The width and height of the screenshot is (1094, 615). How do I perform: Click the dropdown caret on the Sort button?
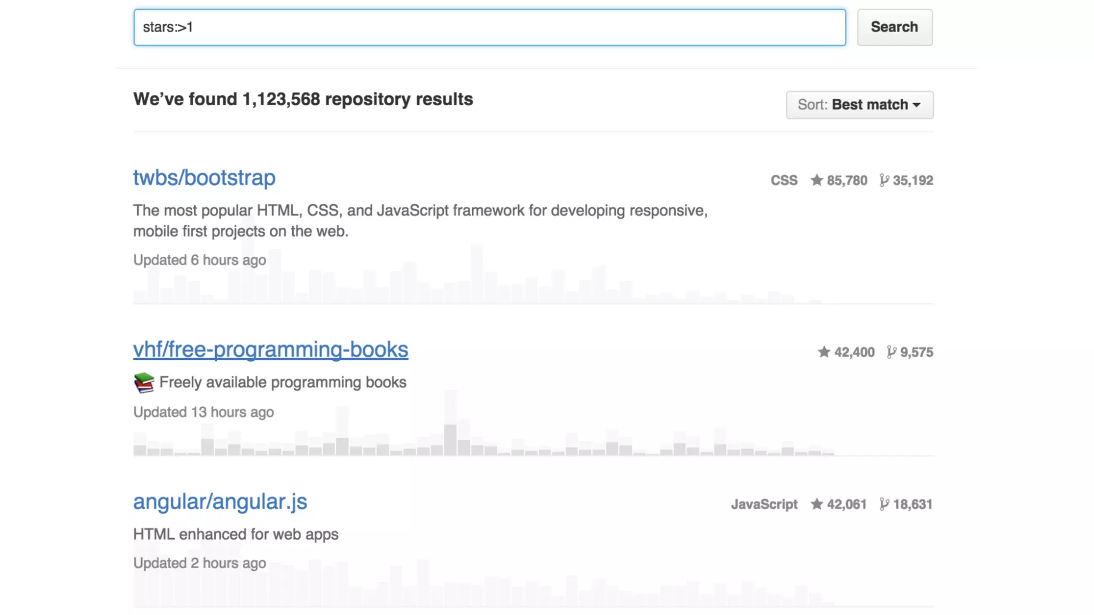(917, 105)
